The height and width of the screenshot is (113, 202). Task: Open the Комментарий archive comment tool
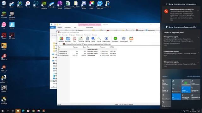click(124, 39)
